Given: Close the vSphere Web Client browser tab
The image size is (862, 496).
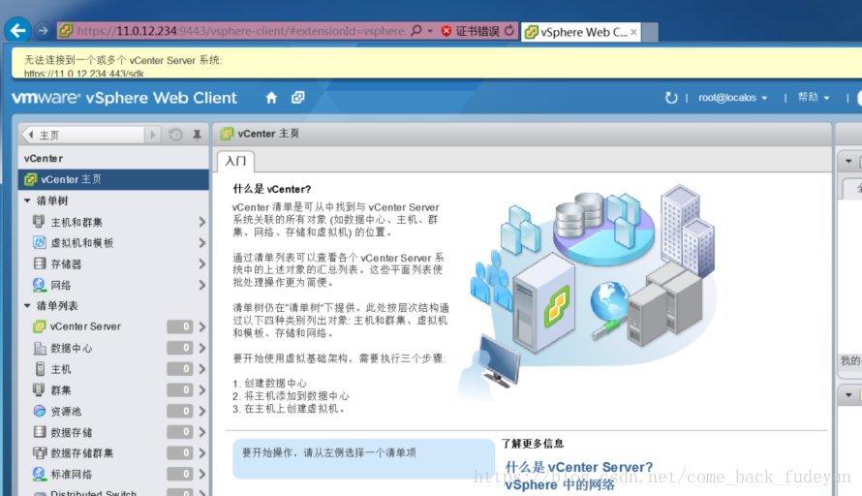Looking at the screenshot, I should pos(633,32).
